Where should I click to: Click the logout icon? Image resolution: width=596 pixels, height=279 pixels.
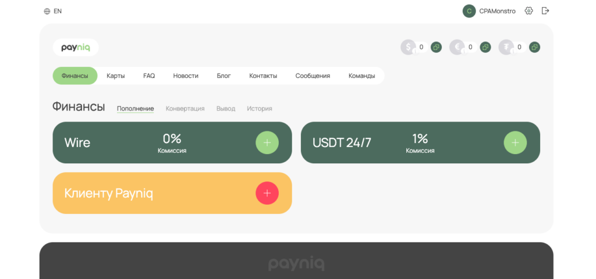click(545, 10)
